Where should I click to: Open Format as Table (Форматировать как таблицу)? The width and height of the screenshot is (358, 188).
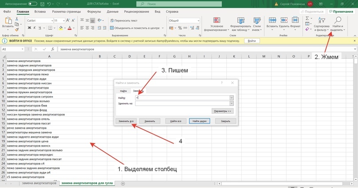click(240, 24)
